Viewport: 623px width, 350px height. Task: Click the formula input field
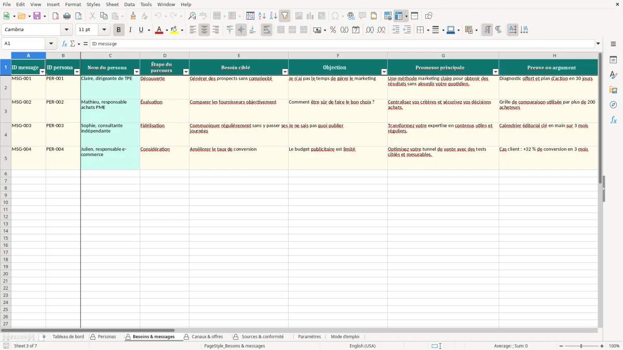(x=342, y=44)
